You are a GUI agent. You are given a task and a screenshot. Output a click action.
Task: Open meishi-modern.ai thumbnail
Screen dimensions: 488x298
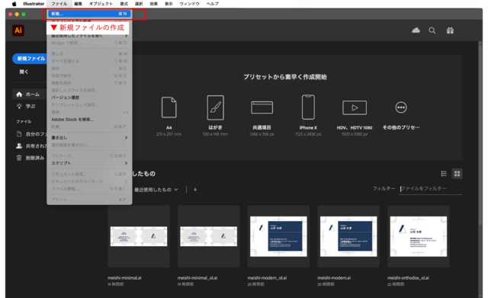coord(348,236)
